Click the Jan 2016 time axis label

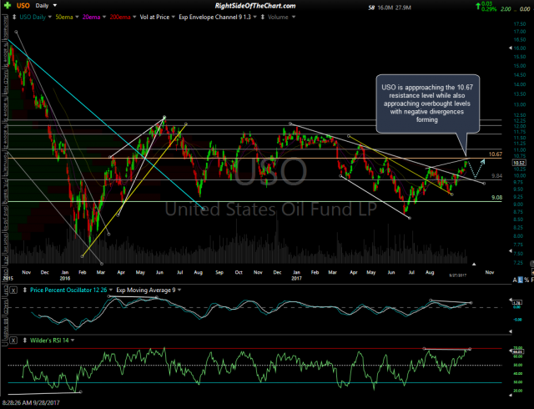click(x=65, y=275)
